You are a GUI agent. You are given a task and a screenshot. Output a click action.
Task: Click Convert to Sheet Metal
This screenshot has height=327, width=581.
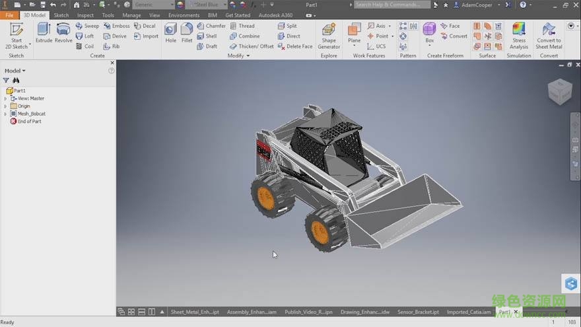(x=549, y=34)
